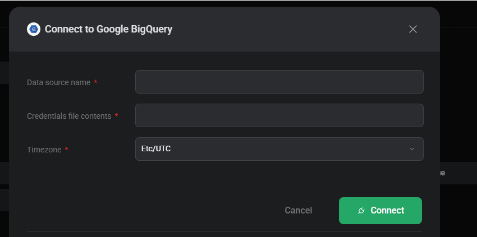Focus the Credentials file contents field
This screenshot has width=477, height=237.
coord(279,115)
